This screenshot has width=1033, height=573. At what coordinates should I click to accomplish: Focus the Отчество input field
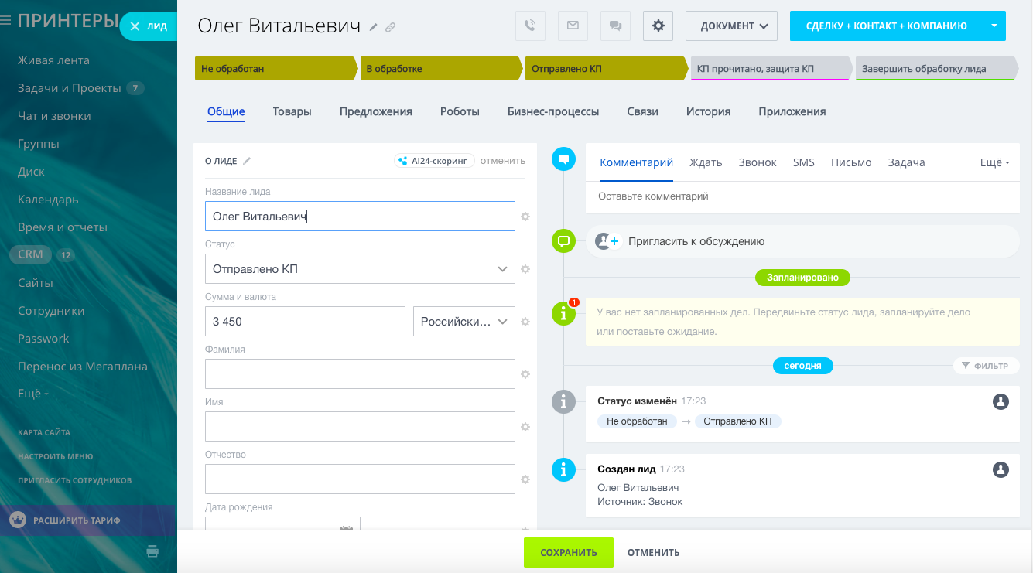[360, 479]
